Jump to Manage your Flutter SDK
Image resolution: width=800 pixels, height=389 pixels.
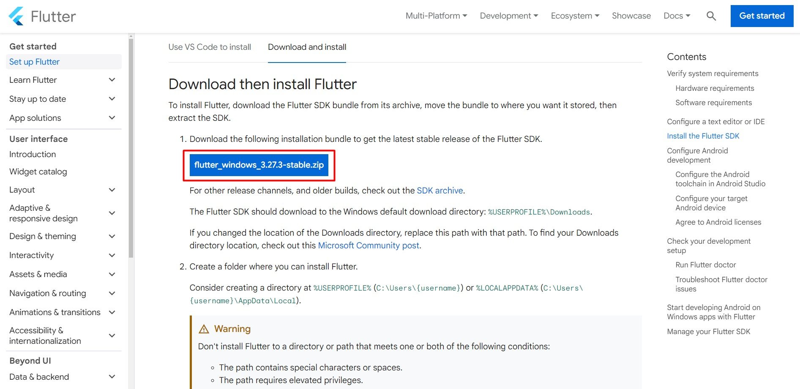point(709,332)
